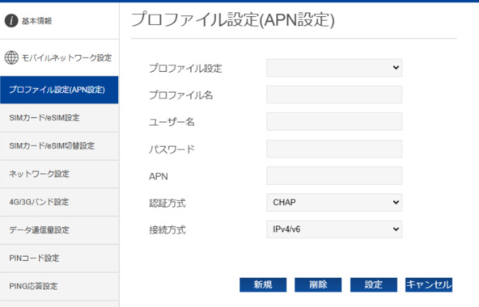
Task: Open PING応答設定 menu item
Action: pos(59,286)
